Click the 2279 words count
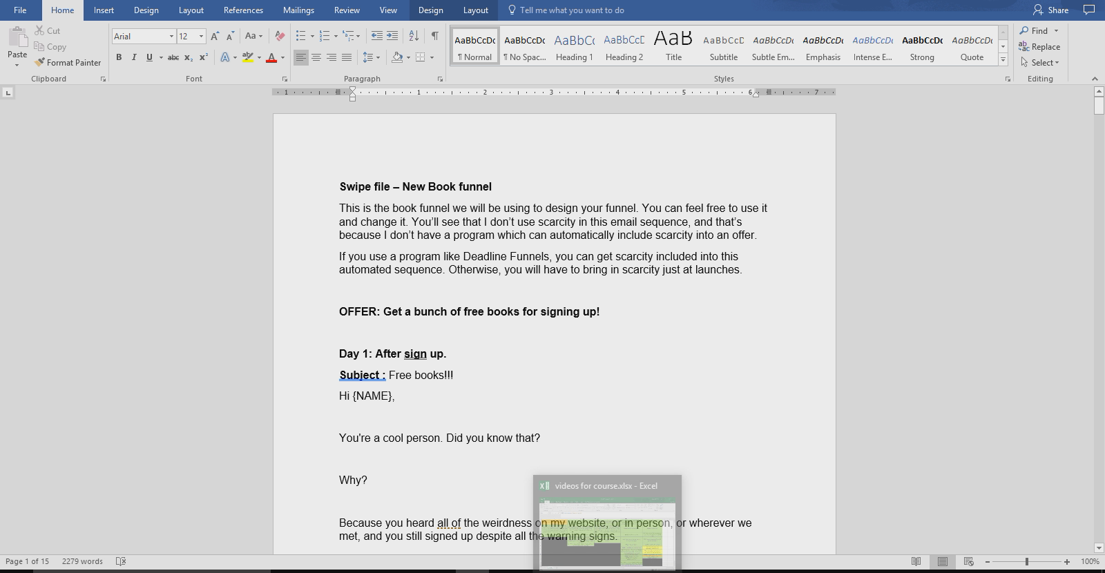1105x573 pixels. [82, 561]
